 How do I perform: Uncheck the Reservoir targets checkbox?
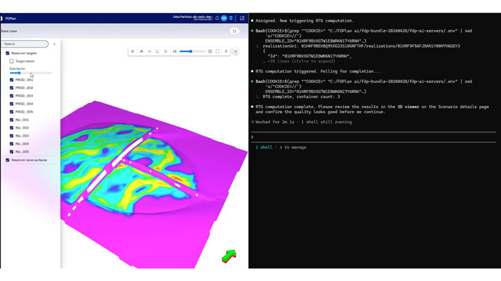tap(8, 53)
